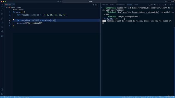This screenshot has height=98, width=175.
Task: Click the Split Terminal icon
Action: click(163, 5)
